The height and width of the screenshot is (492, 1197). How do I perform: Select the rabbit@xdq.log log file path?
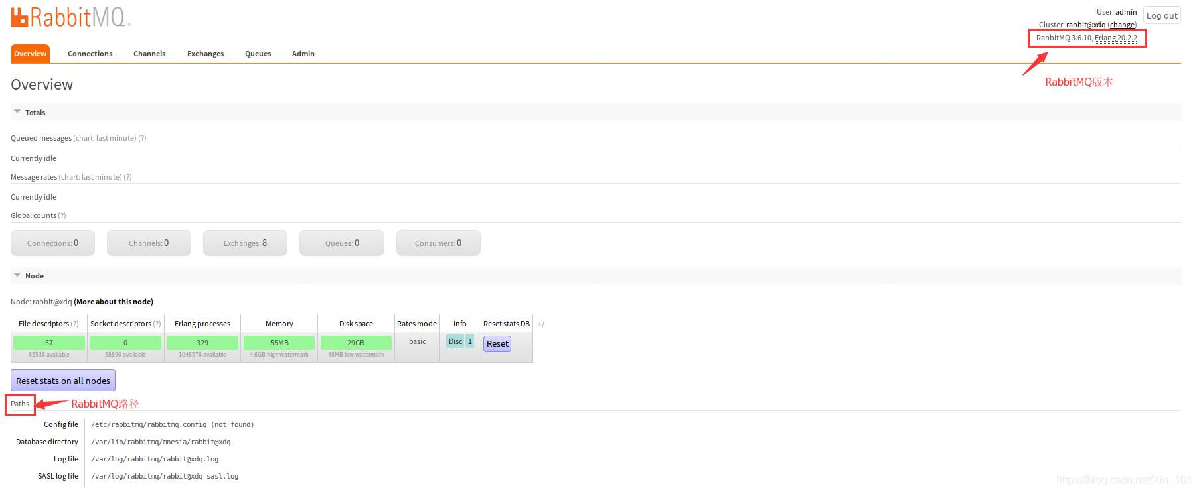click(155, 459)
